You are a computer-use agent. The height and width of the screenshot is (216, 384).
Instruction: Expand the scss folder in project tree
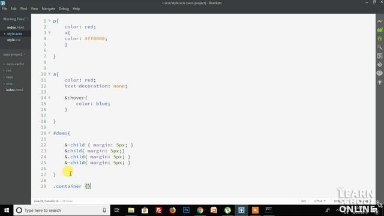coord(8,83)
